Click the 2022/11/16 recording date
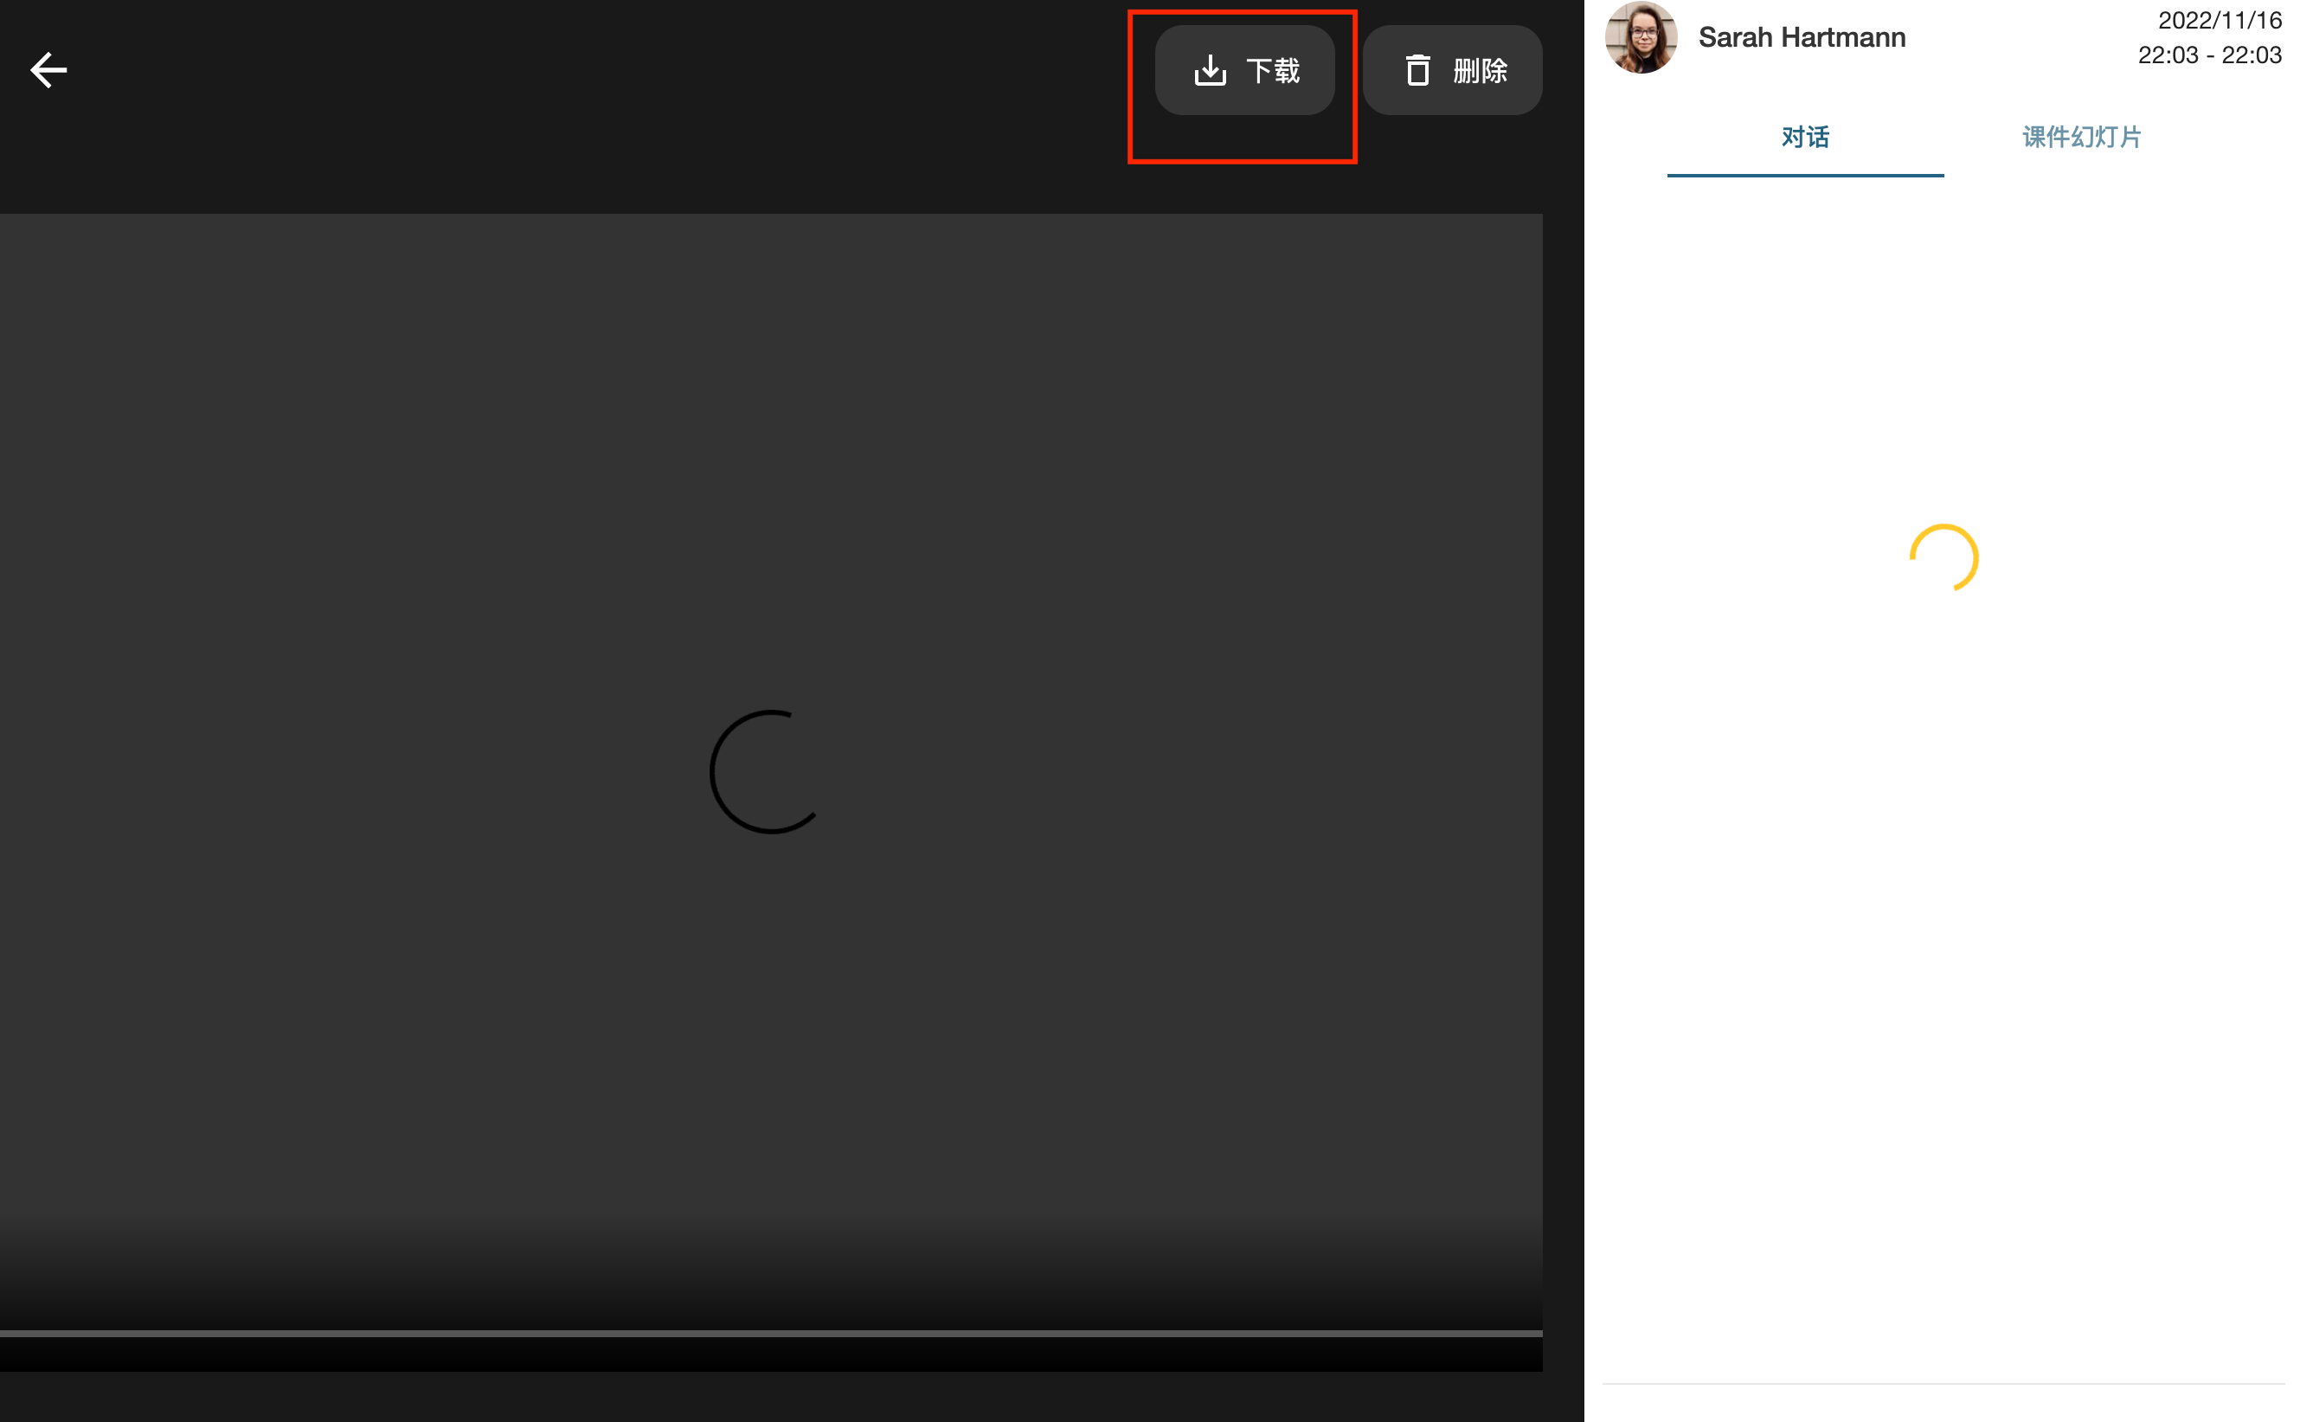2300x1422 pixels. tap(2218, 21)
